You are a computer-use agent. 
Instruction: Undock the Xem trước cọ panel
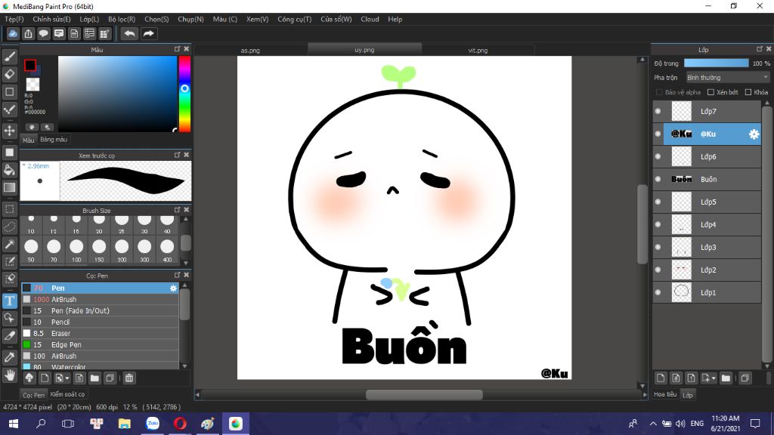pos(177,155)
